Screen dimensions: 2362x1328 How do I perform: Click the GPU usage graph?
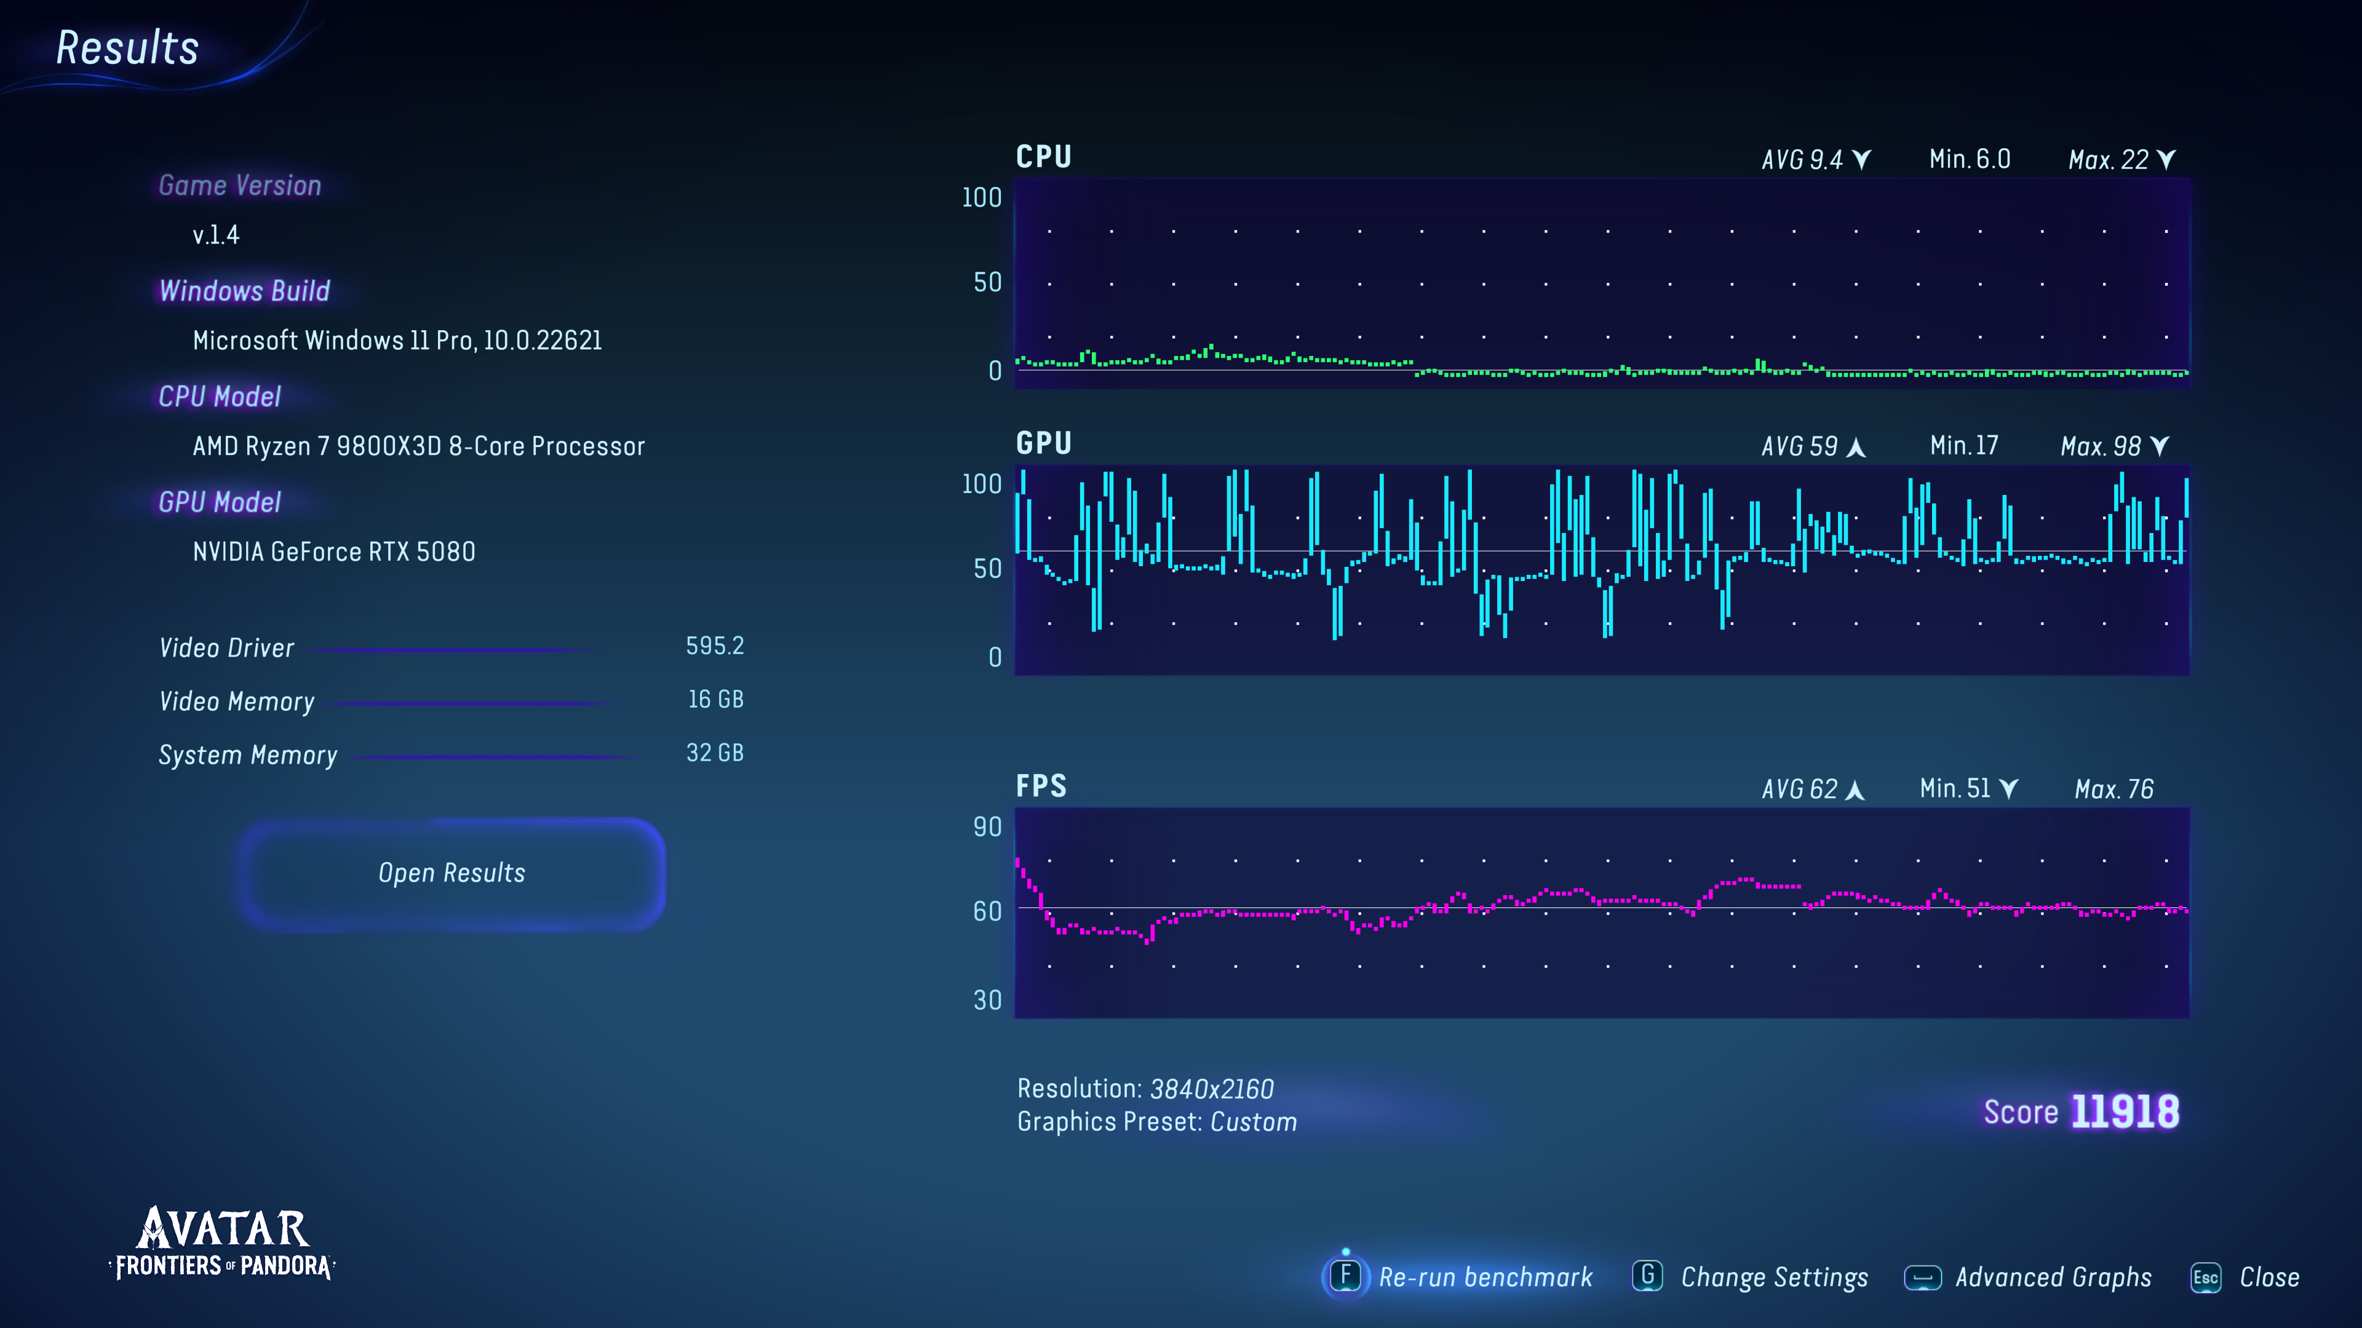(1601, 569)
